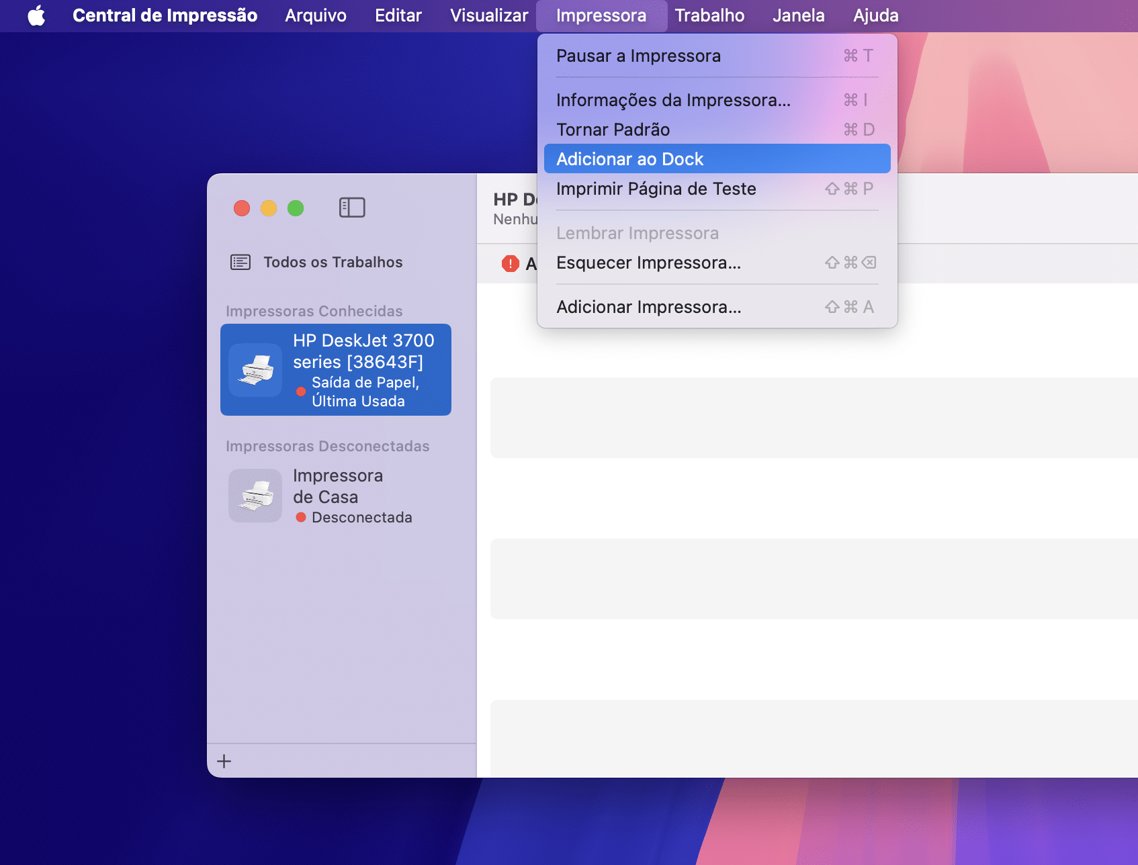Image resolution: width=1138 pixels, height=865 pixels.
Task: Maximize the window with the green button
Action: pos(296,208)
